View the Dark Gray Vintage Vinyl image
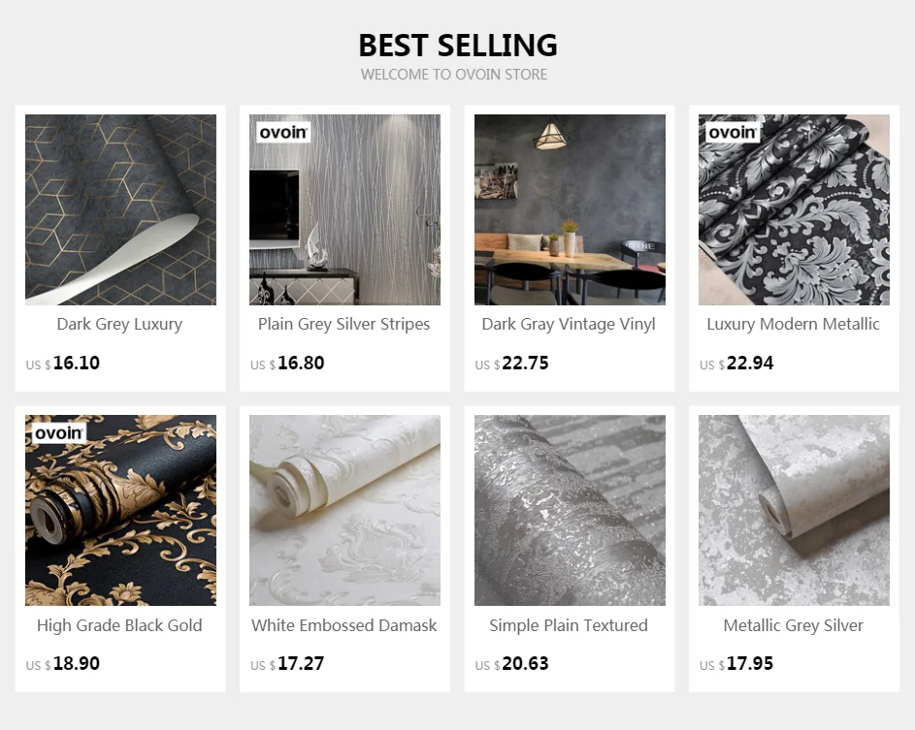This screenshot has width=915, height=730. click(x=570, y=209)
